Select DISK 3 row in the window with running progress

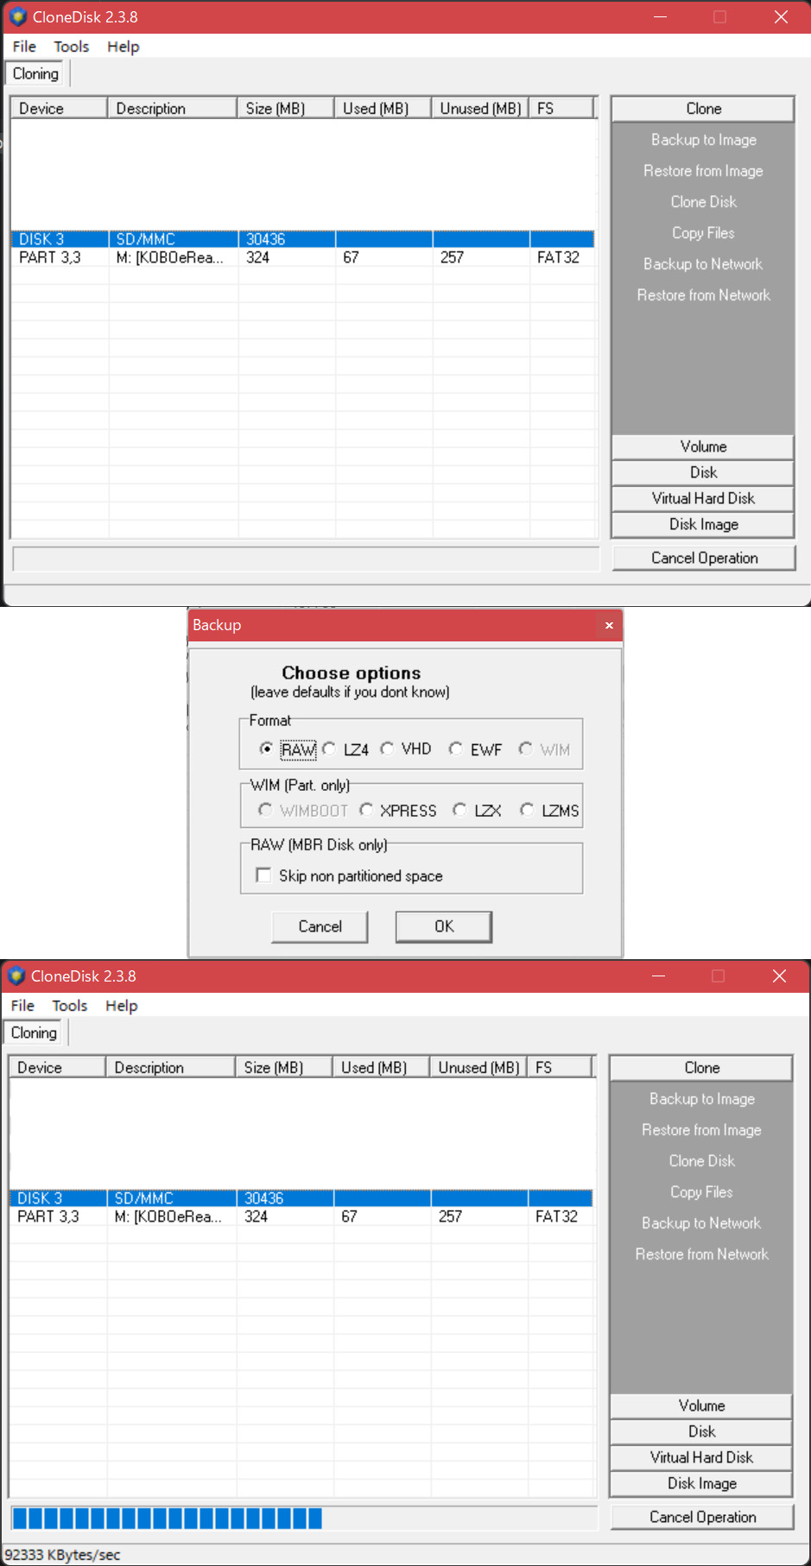click(301, 1198)
